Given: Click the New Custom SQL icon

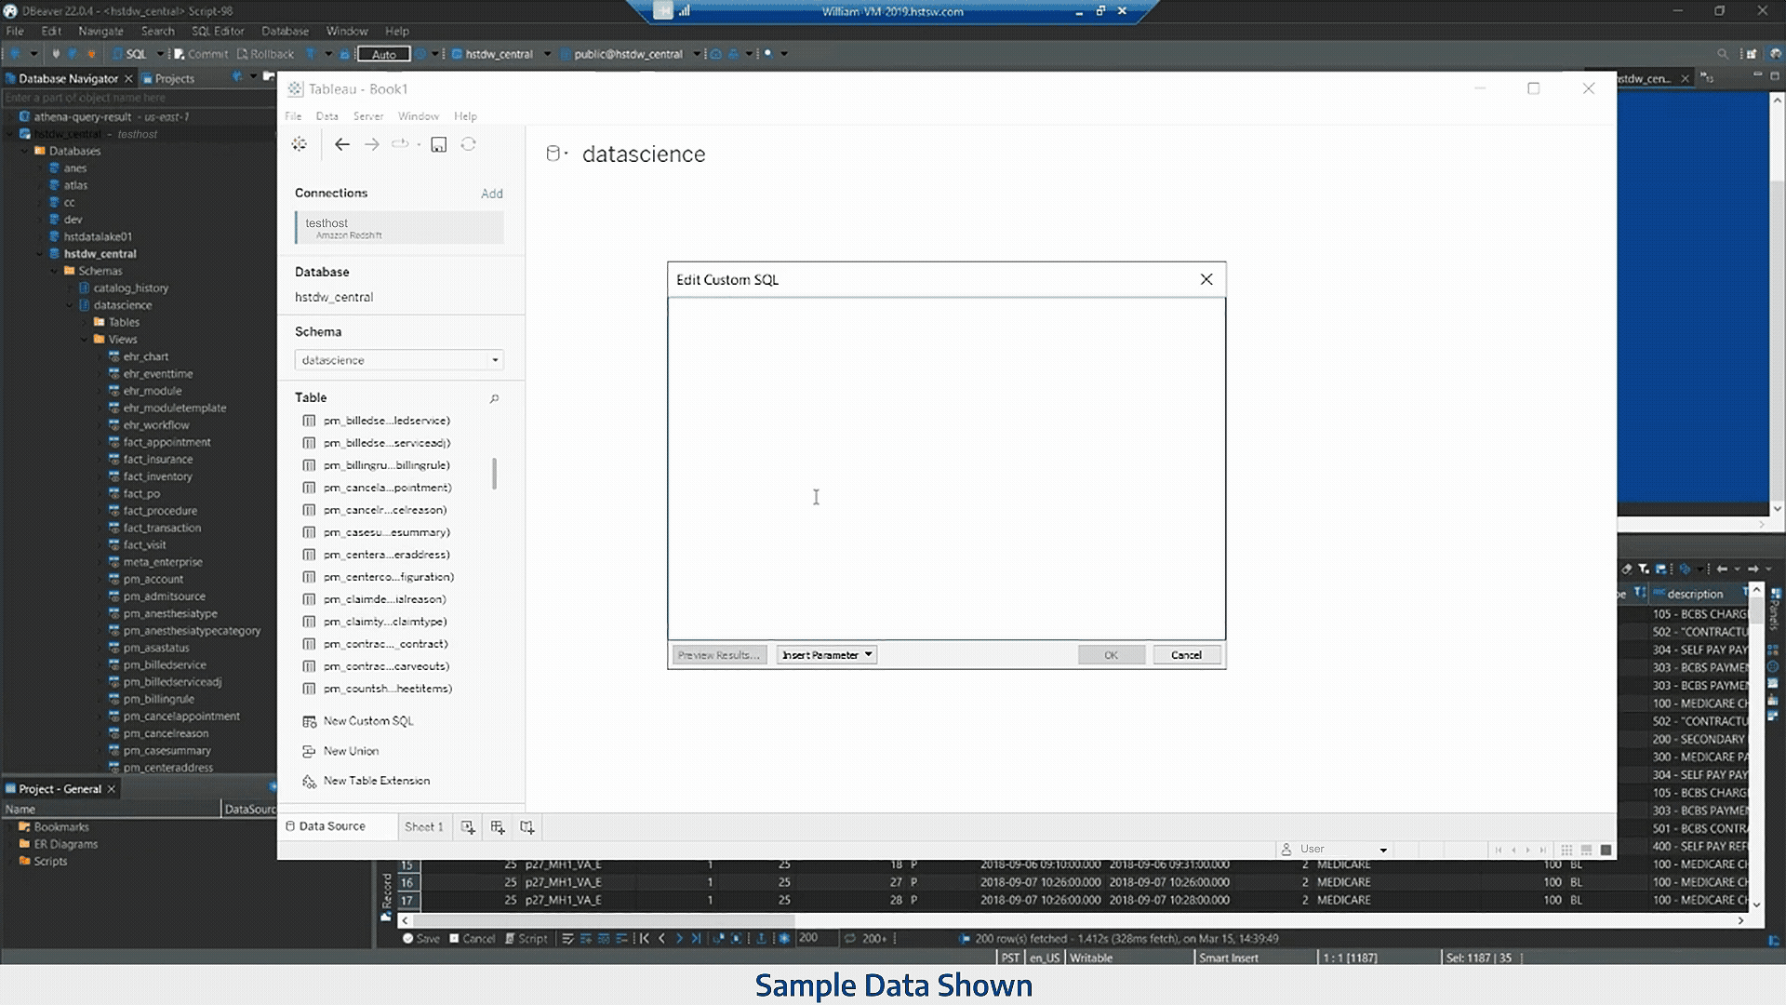Looking at the screenshot, I should tap(310, 721).
